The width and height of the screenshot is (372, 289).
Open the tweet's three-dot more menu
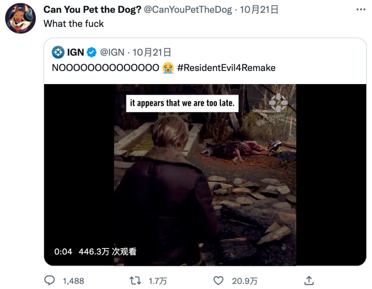tap(361, 10)
